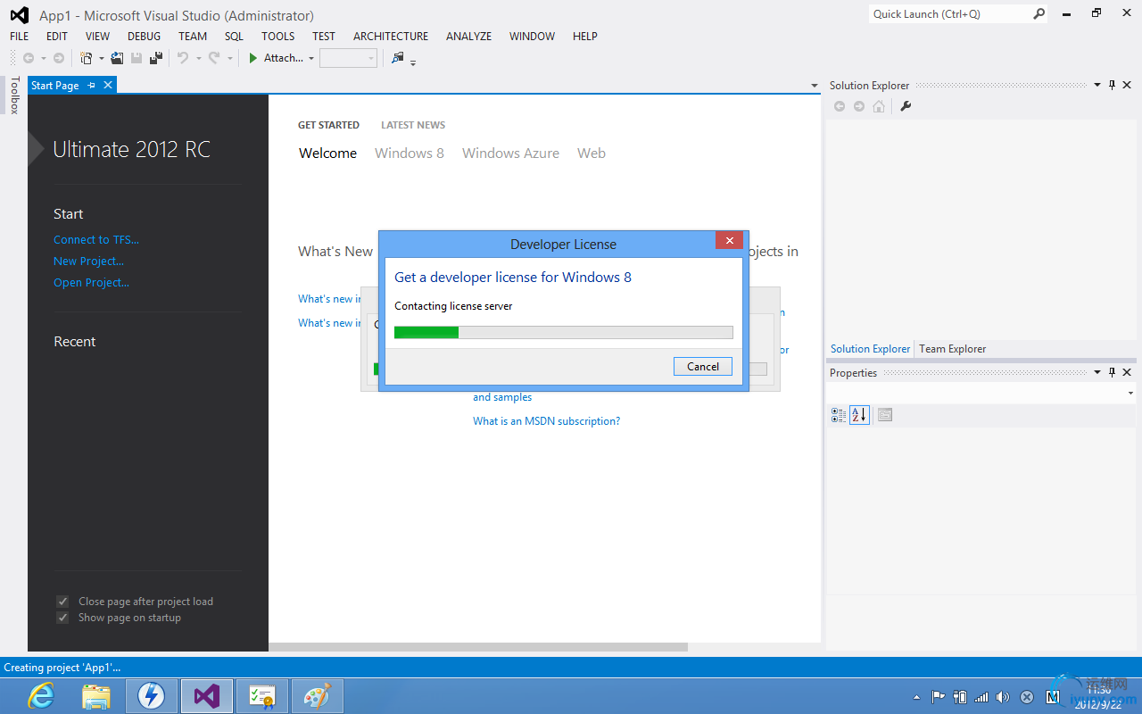The image size is (1142, 714).
Task: Pin the Solution Explorer panel
Action: coord(1112,86)
